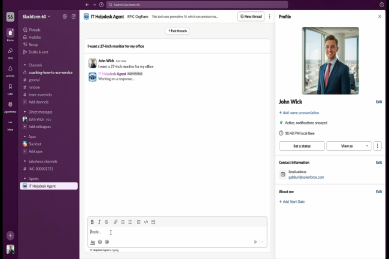Insert a code block in the composer
The height and width of the screenshot is (259, 389).
point(153,222)
